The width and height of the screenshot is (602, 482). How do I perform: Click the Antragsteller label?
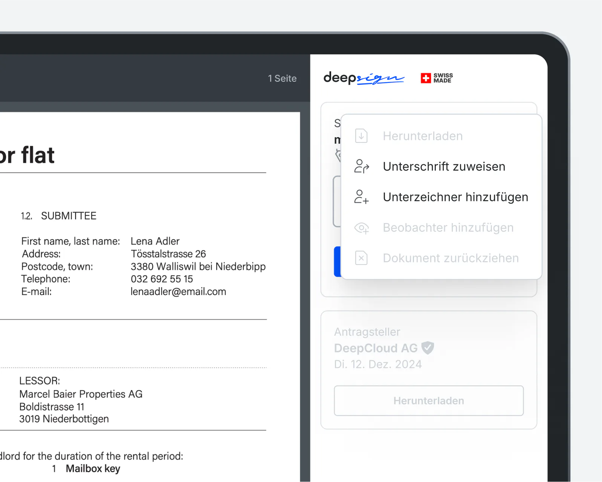(x=367, y=332)
